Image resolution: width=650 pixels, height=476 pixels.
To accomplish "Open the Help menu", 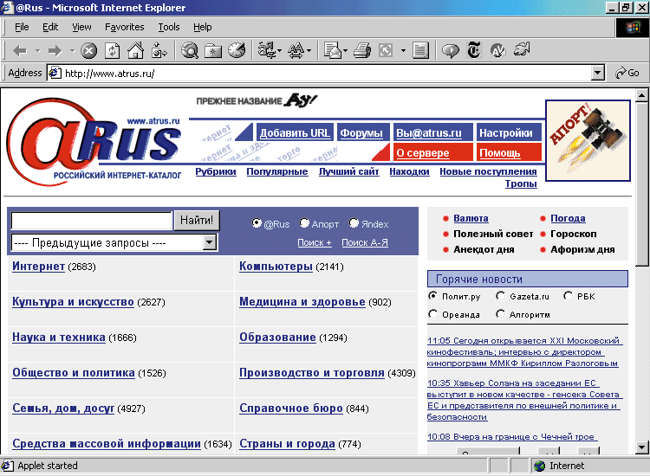I will [x=202, y=28].
